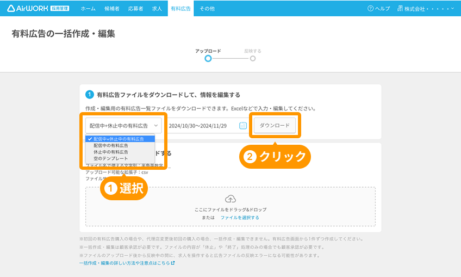The width and height of the screenshot is (461, 277).
Task: Select 配信中の有料広告 option
Action: click(x=120, y=145)
